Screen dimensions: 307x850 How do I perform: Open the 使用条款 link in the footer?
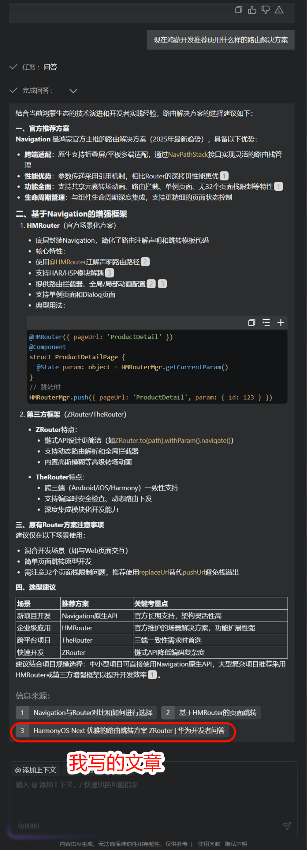click(209, 844)
